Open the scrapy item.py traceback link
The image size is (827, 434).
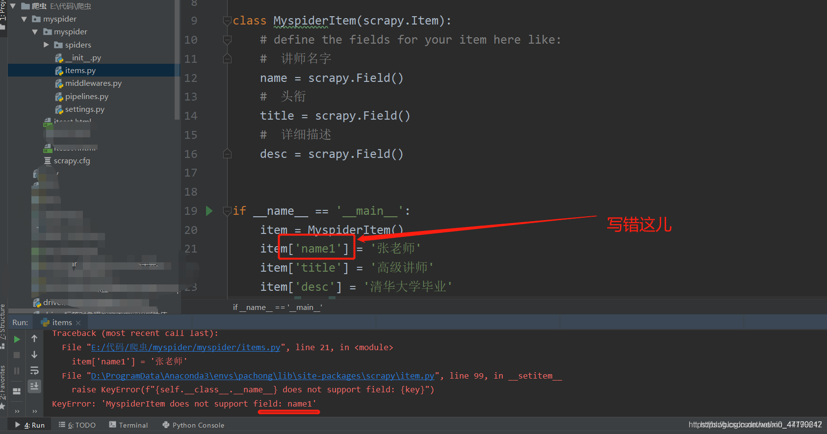pyautogui.click(x=263, y=376)
